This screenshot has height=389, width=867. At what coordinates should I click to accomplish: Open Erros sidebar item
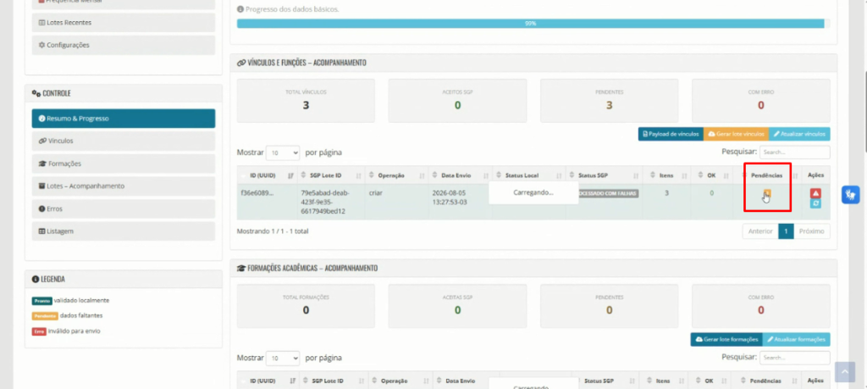(x=124, y=208)
